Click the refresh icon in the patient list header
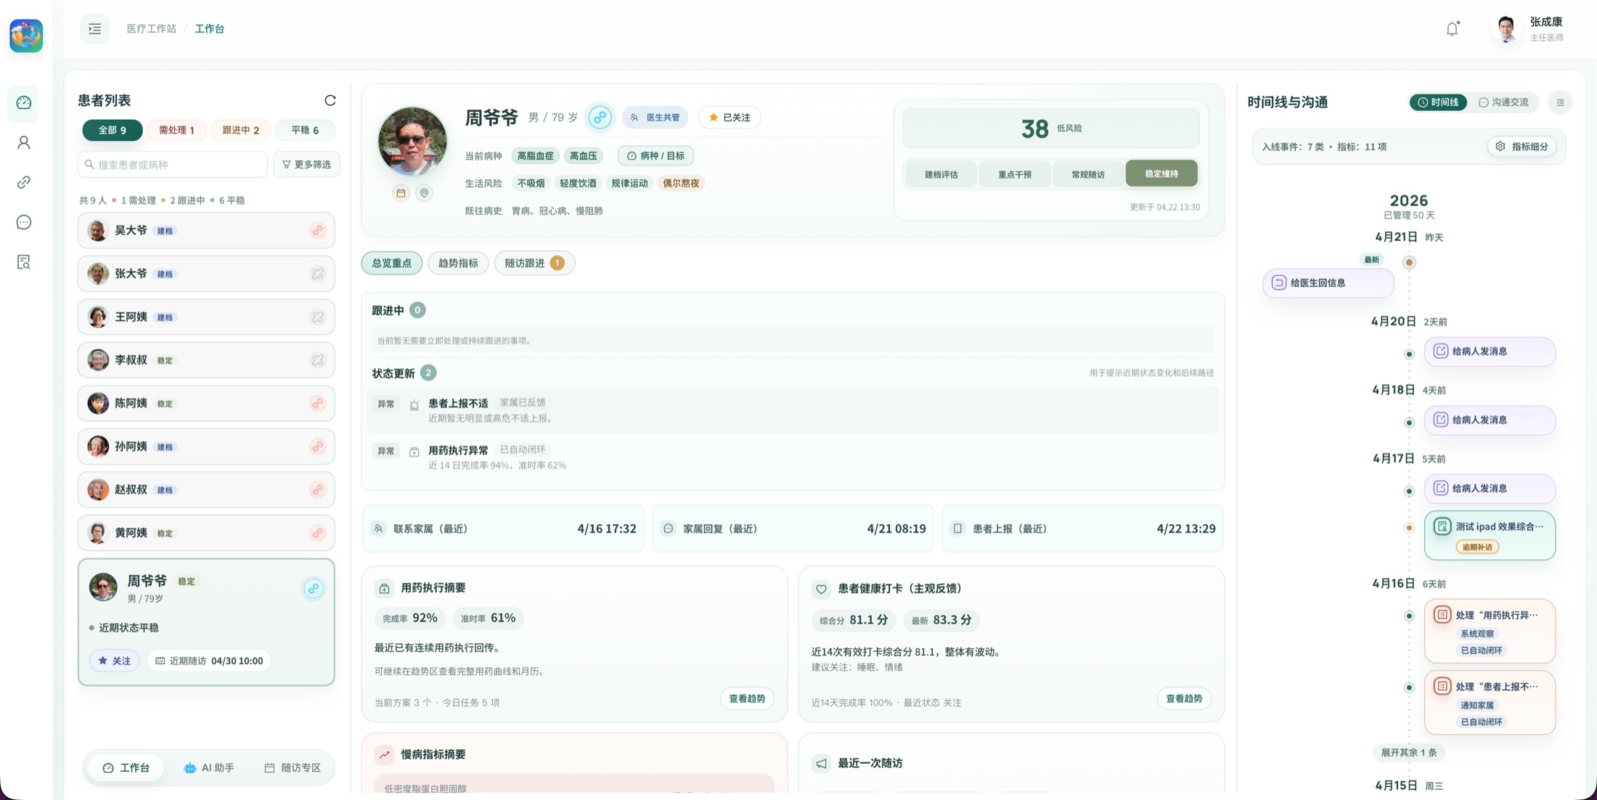 [330, 100]
